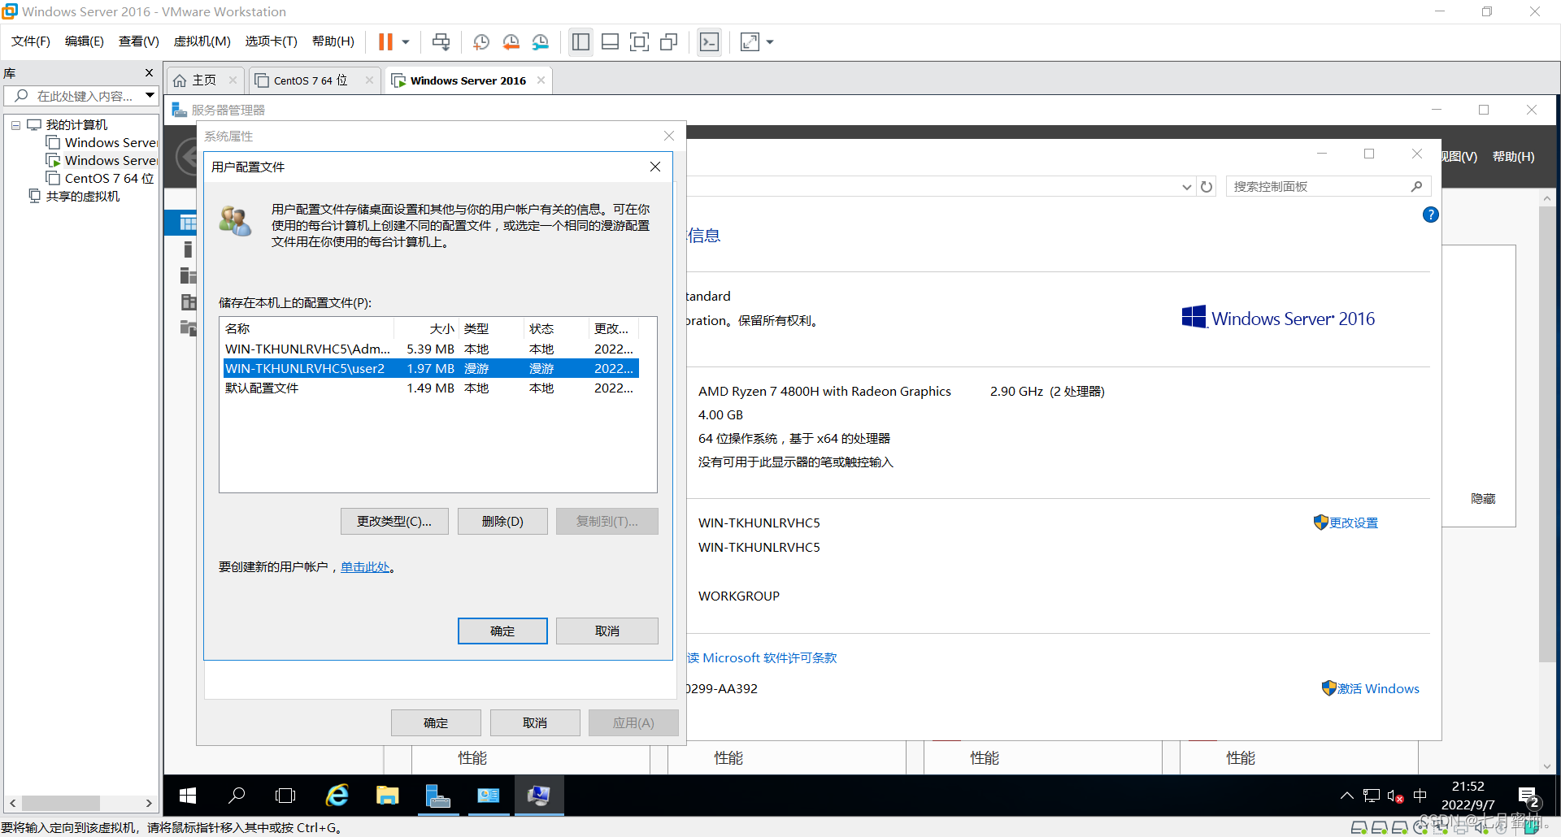Take a snapshot of this virtual machine
This screenshot has width=1561, height=837.
(481, 41)
